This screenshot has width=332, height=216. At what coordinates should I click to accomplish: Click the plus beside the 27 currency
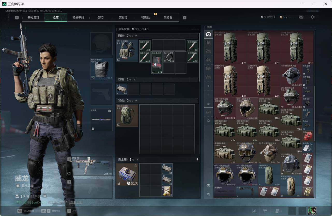pyautogui.click(x=290, y=17)
